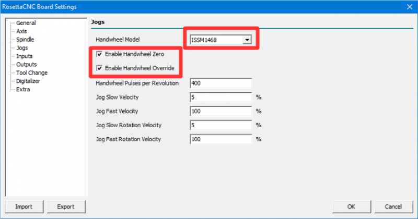418x219 pixels.
Task: Select General in the settings tree
Action: [26, 23]
